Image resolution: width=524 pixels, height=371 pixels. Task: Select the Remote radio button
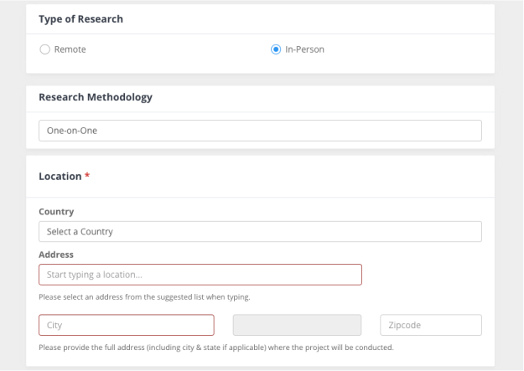(44, 49)
